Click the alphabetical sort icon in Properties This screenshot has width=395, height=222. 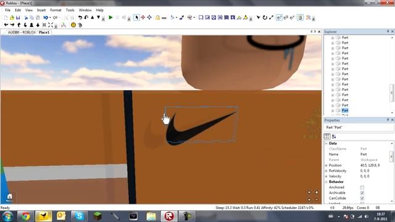click(334, 136)
